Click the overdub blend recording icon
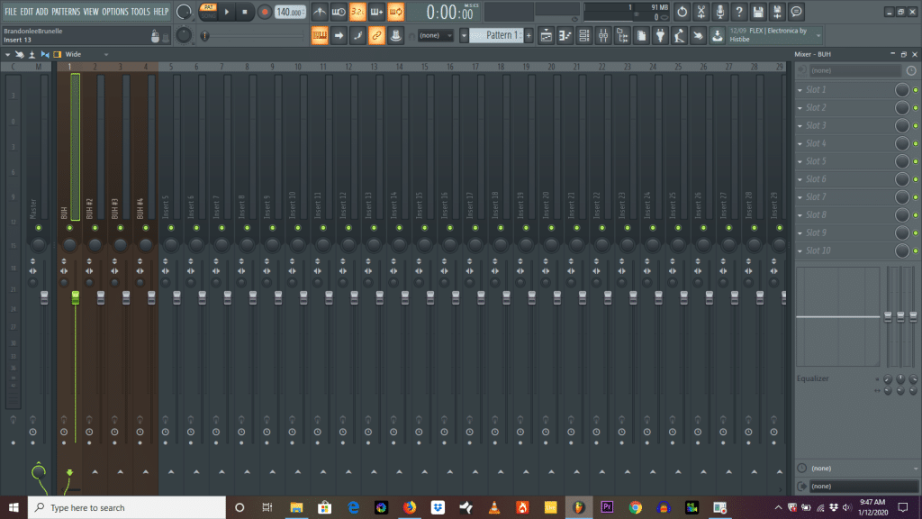 tap(376, 12)
